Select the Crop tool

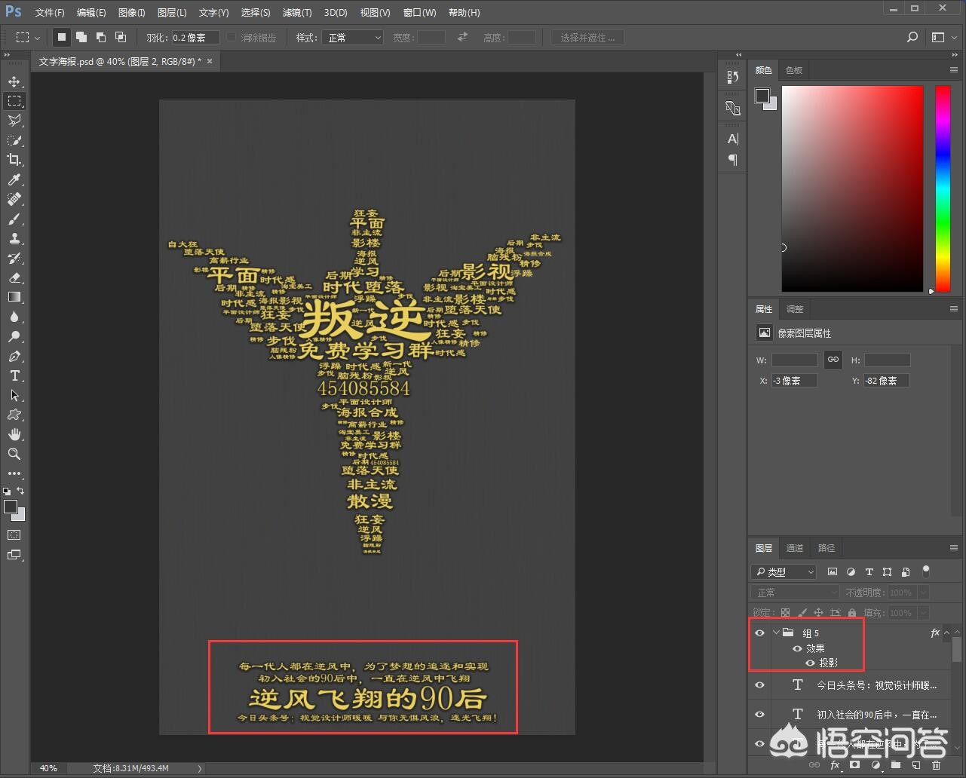point(14,160)
